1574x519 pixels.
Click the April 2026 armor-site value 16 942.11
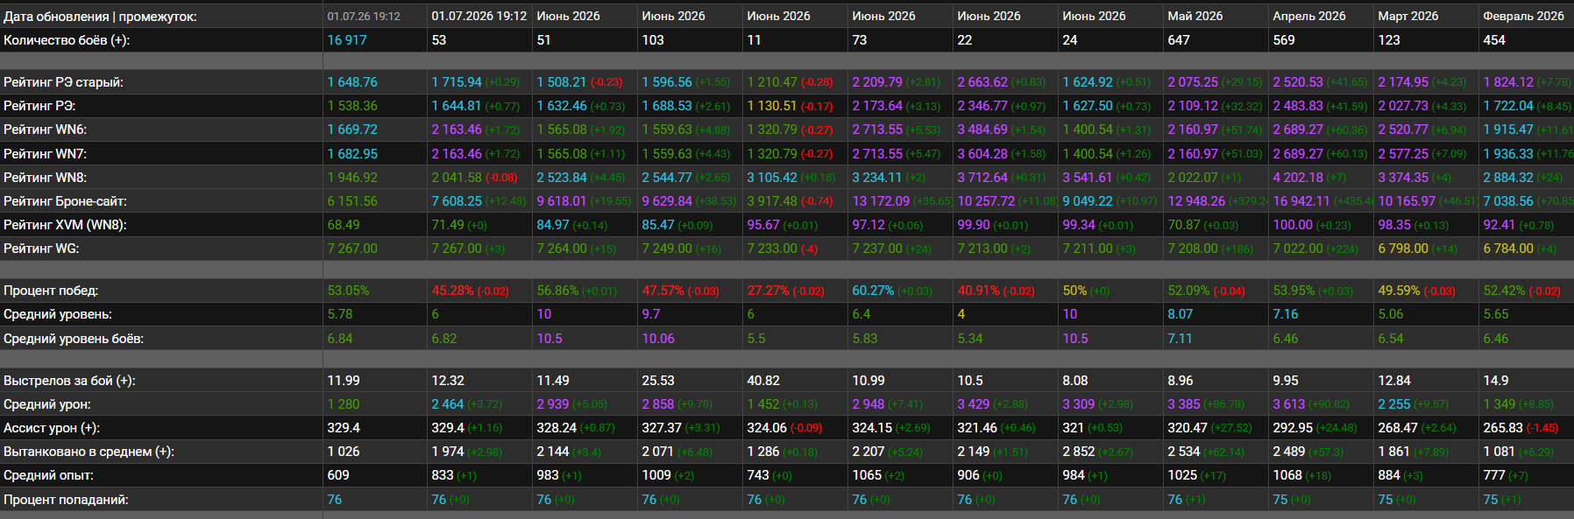coord(1301,200)
